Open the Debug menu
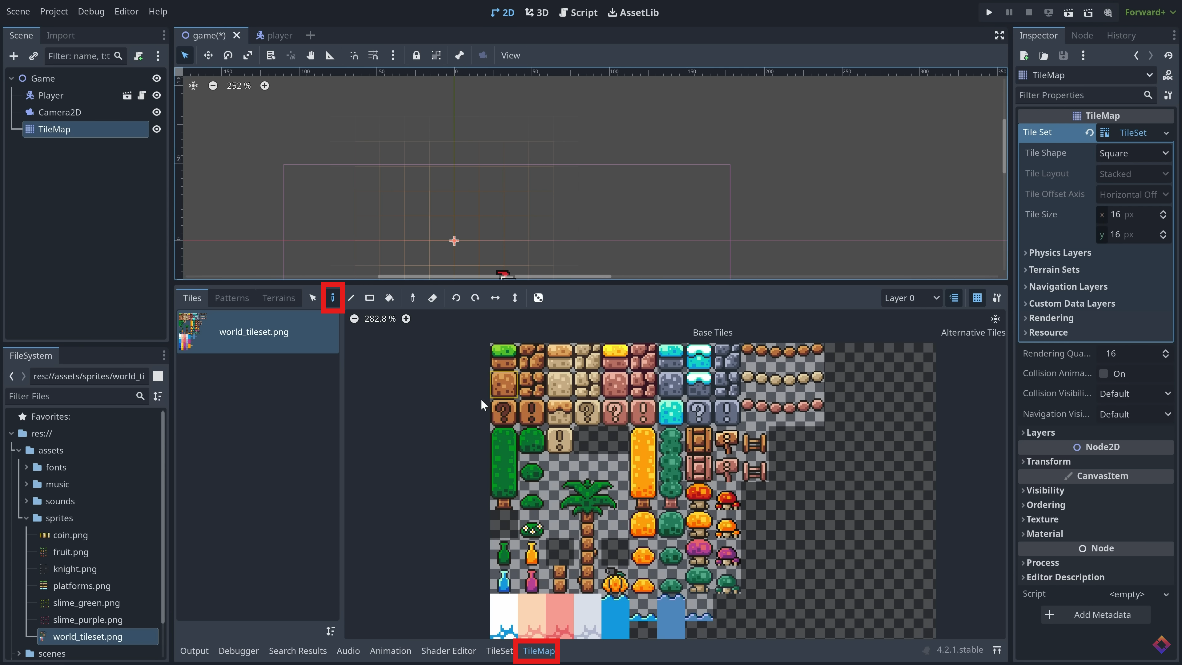Screen dimensions: 1182x665 (x=91, y=11)
